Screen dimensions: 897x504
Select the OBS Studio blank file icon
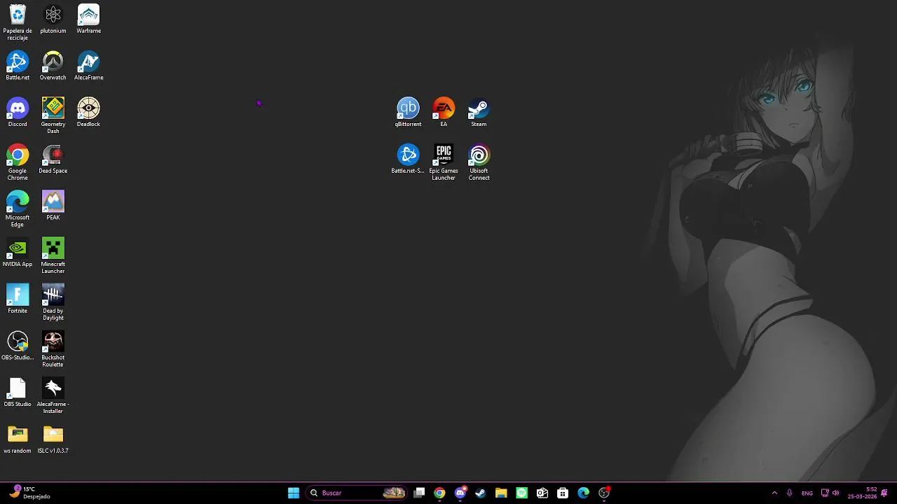pos(18,393)
